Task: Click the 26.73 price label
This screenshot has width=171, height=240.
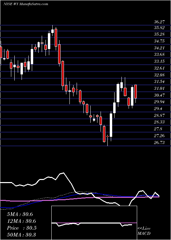Action: [x=159, y=143]
